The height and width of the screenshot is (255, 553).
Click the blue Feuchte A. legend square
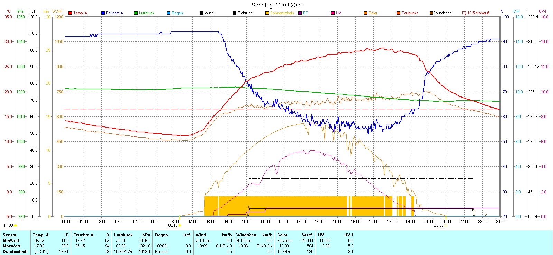pos(103,13)
